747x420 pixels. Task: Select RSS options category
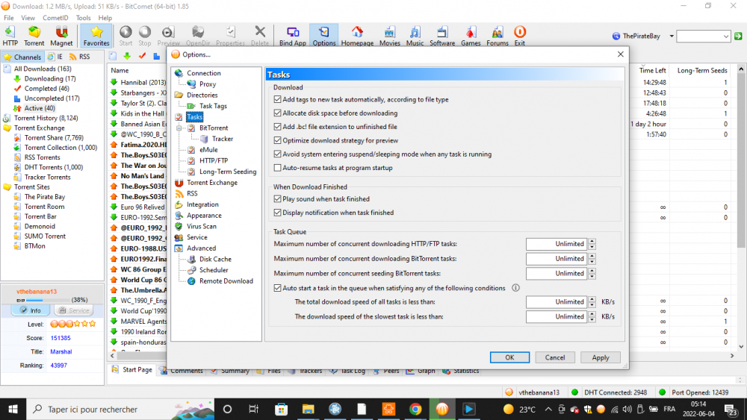click(192, 194)
